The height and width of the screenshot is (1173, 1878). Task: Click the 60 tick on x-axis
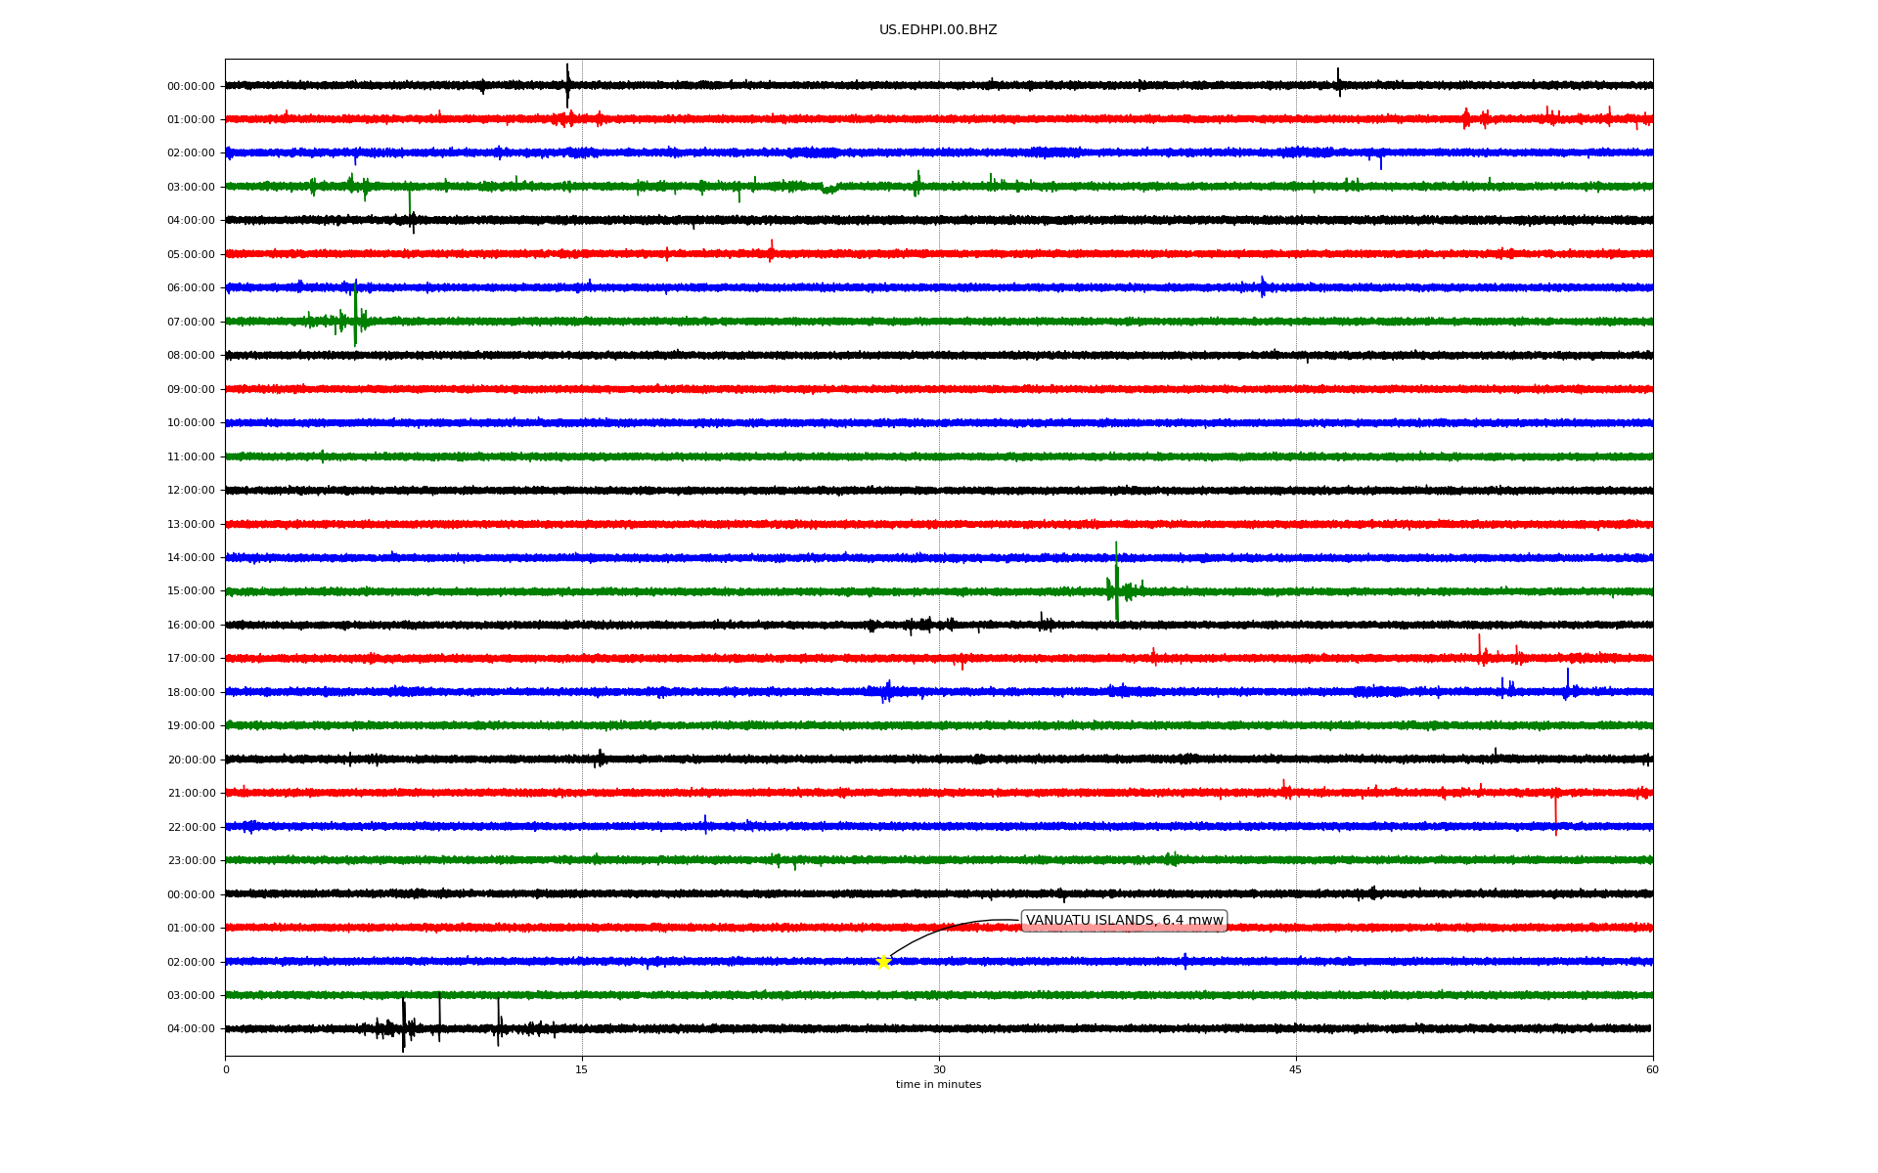pyautogui.click(x=1652, y=1069)
